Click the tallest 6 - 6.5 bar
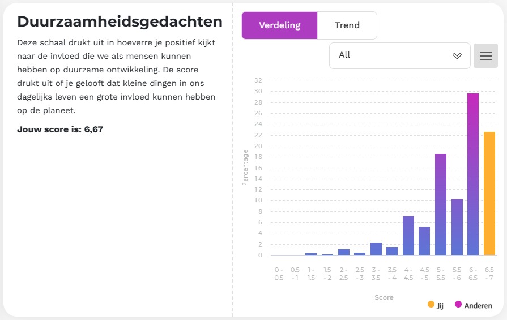507x320 pixels. tap(473, 174)
